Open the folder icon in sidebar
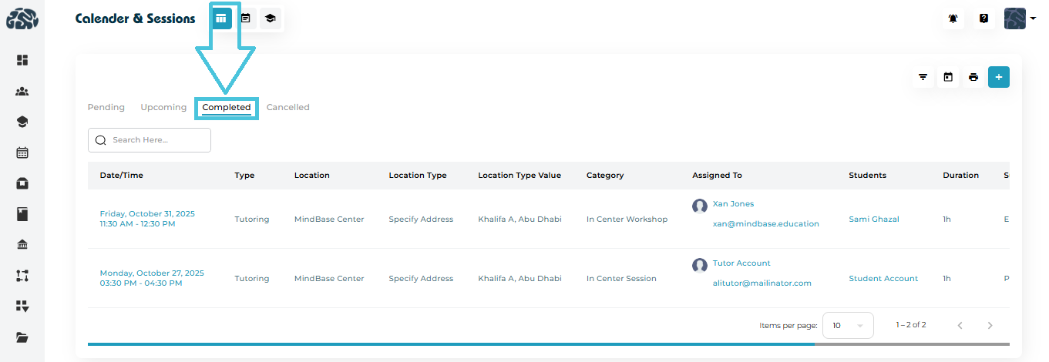 click(x=22, y=337)
